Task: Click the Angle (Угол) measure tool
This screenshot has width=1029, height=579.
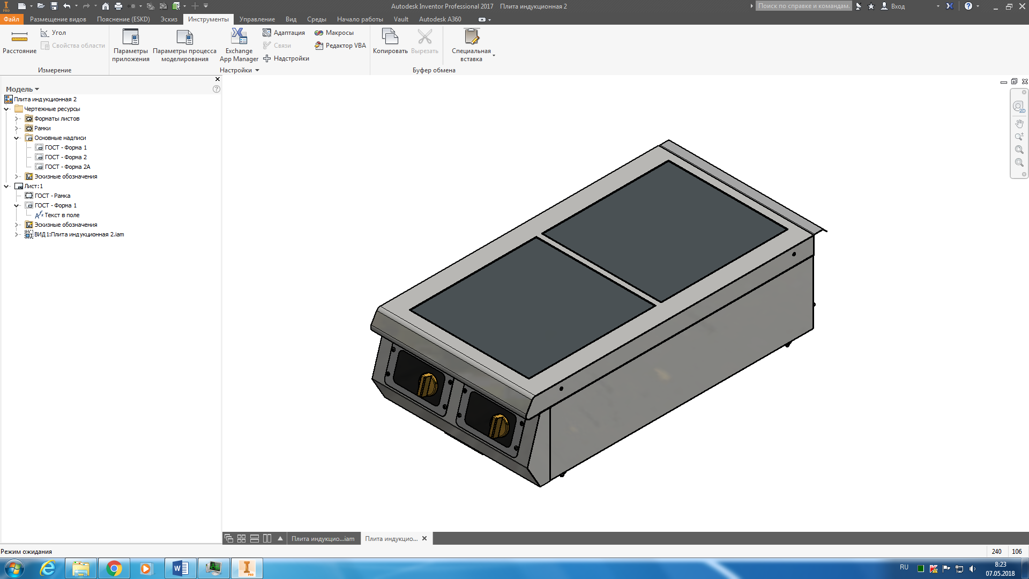Action: click(53, 33)
